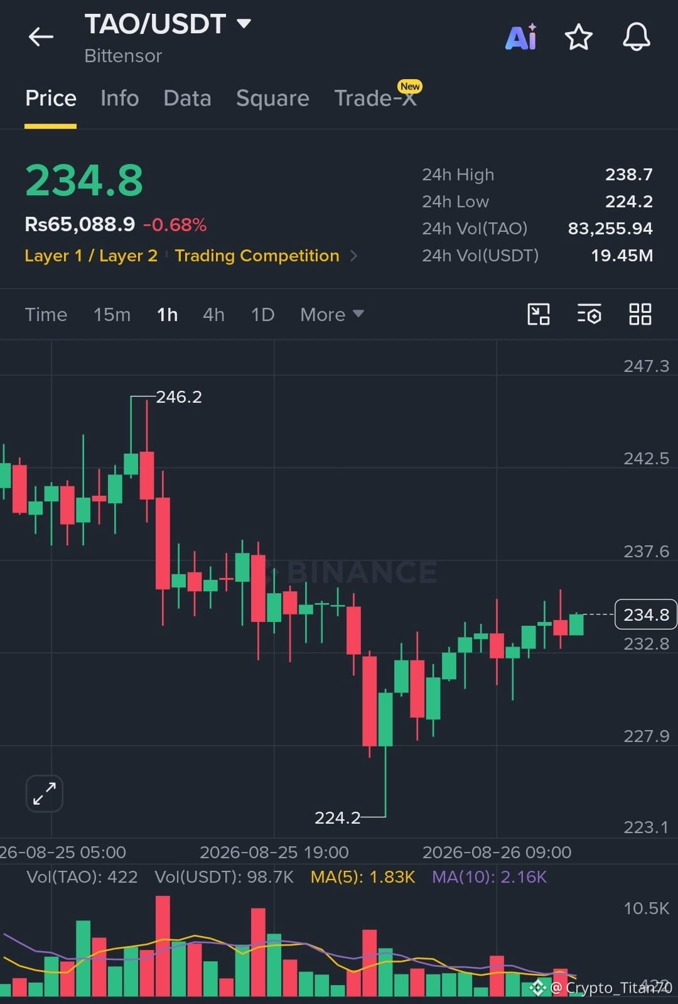Click the 247.3 price axis label
This screenshot has height=1004, width=678.
pos(646,366)
